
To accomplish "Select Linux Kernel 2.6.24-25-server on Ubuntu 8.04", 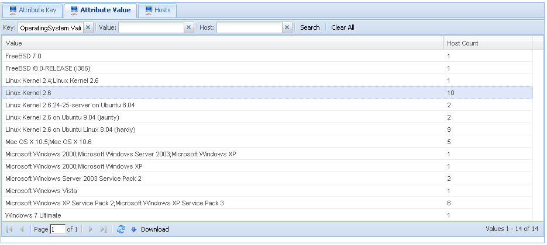I will coord(267,105).
